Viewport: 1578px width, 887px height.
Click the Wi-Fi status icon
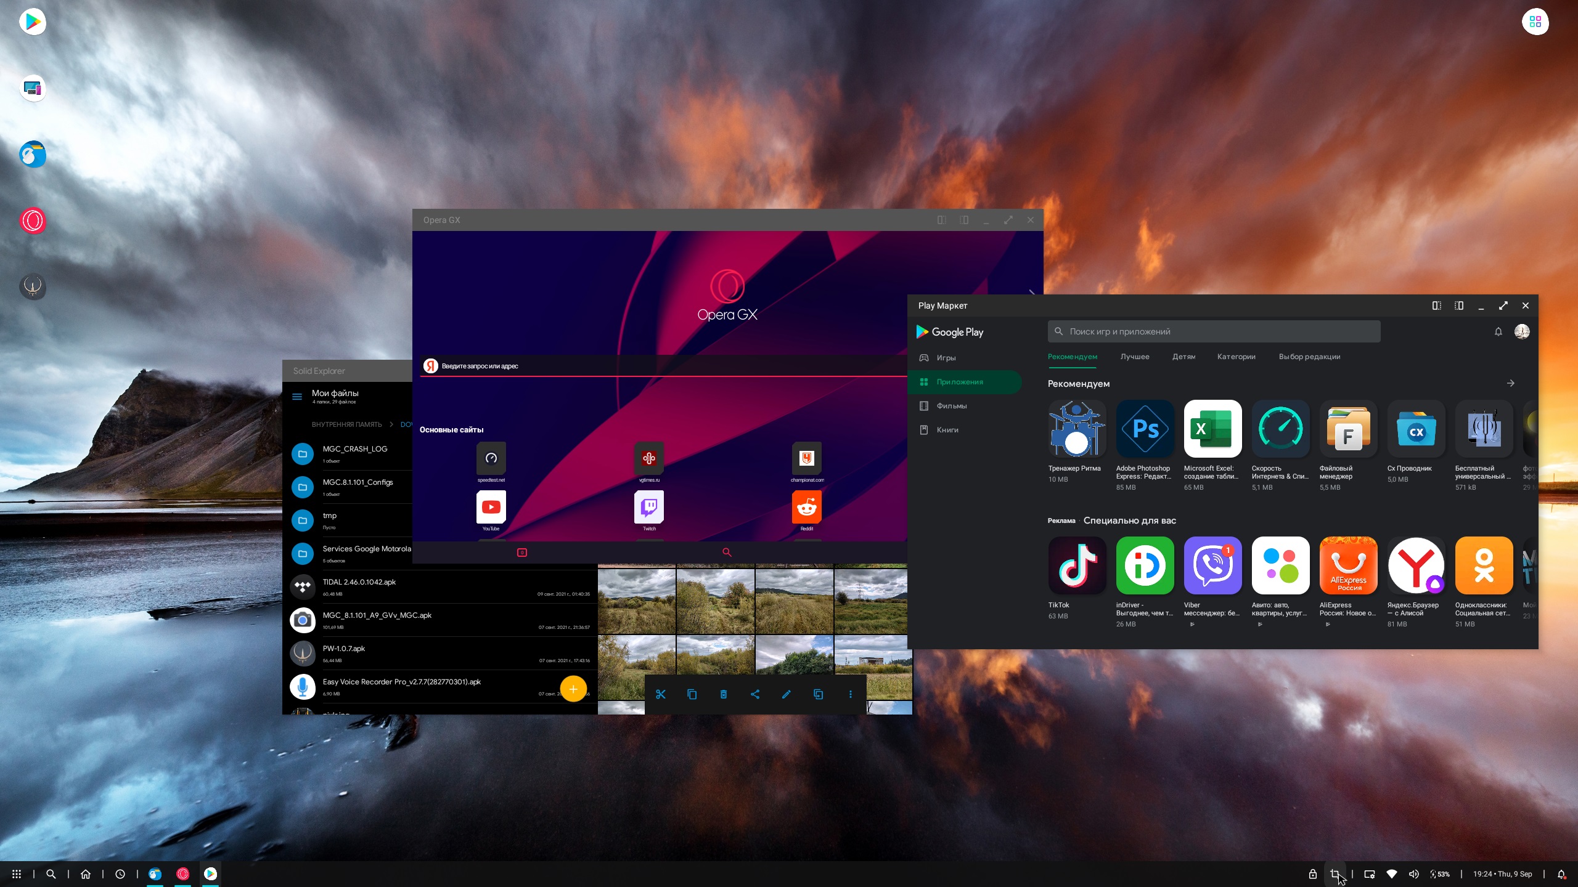coord(1392,874)
